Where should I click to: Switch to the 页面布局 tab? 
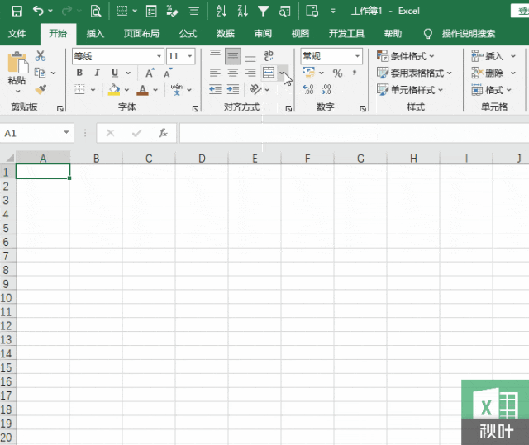point(141,33)
